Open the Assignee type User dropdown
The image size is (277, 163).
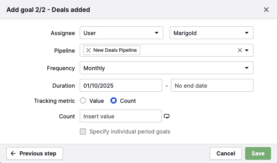pyautogui.click(x=121, y=33)
